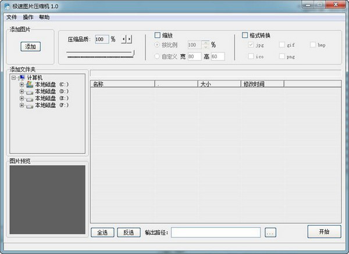Select the local disk D: drive icon
Image resolution: width=349 pixels, height=254 pixels.
(x=29, y=91)
